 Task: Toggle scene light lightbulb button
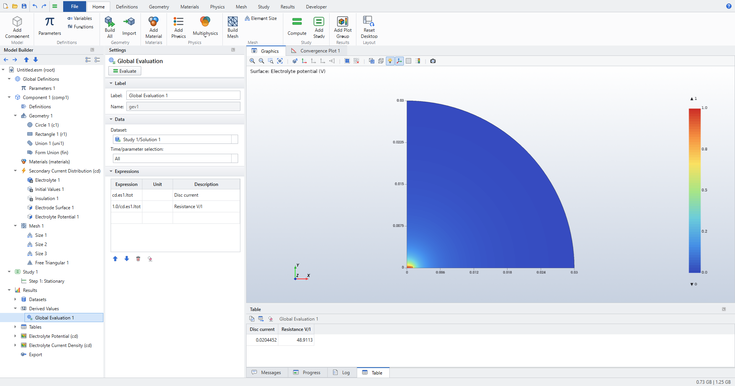point(390,61)
